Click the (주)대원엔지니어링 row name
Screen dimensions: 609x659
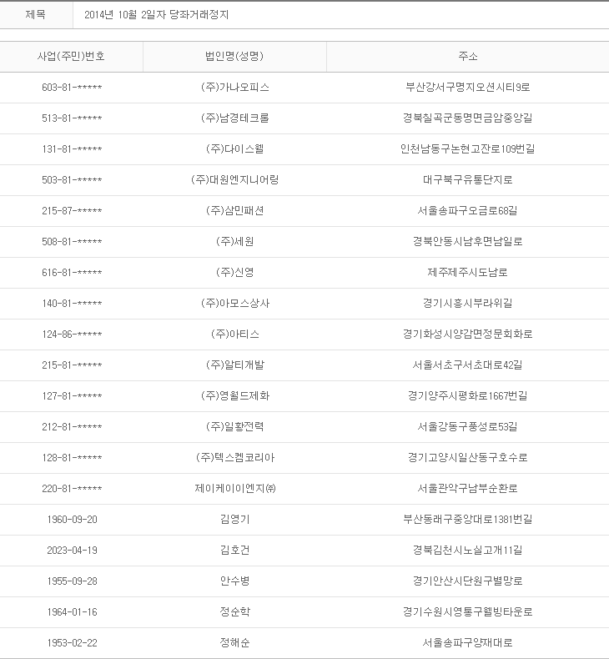[234, 180]
